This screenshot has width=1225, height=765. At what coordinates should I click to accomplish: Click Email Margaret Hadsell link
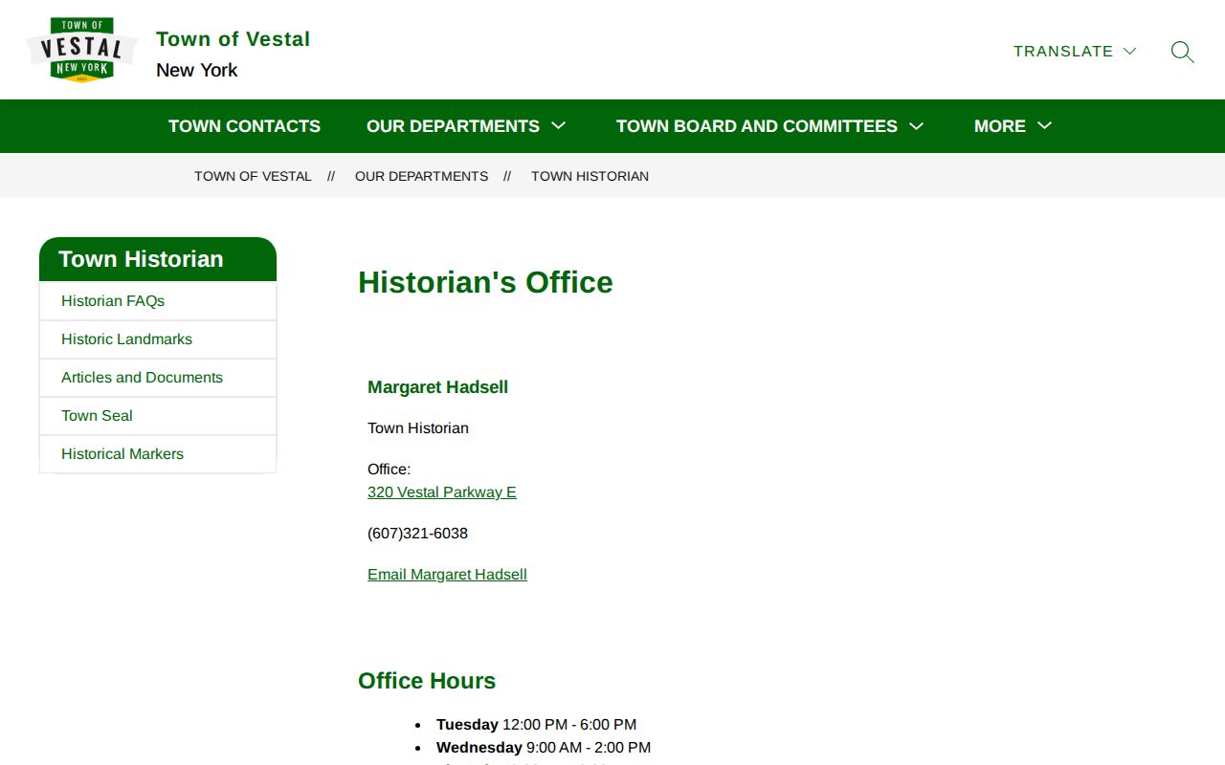click(447, 575)
